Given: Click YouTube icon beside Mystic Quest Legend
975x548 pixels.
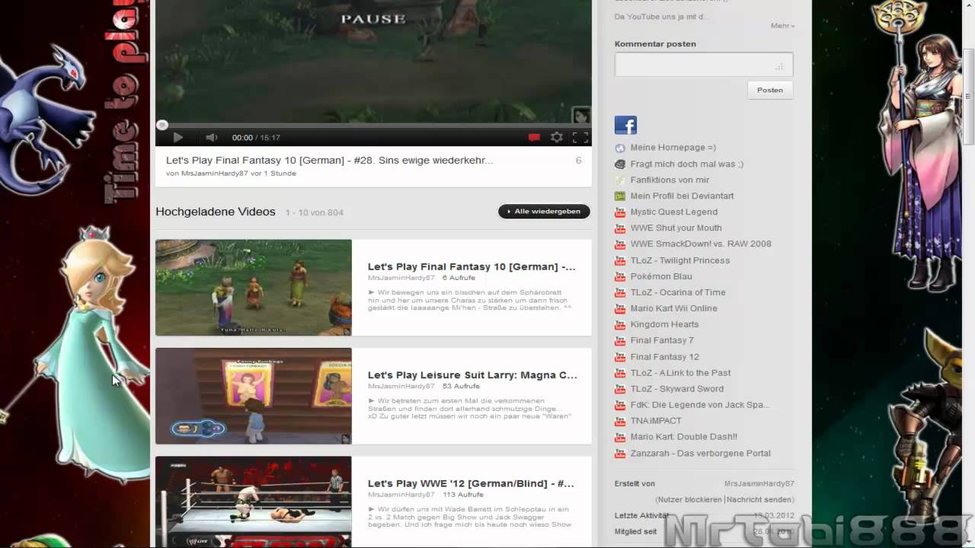Looking at the screenshot, I should (620, 212).
